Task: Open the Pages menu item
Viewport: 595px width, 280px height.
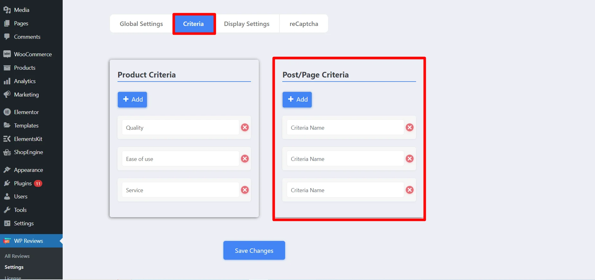Action: click(31, 23)
